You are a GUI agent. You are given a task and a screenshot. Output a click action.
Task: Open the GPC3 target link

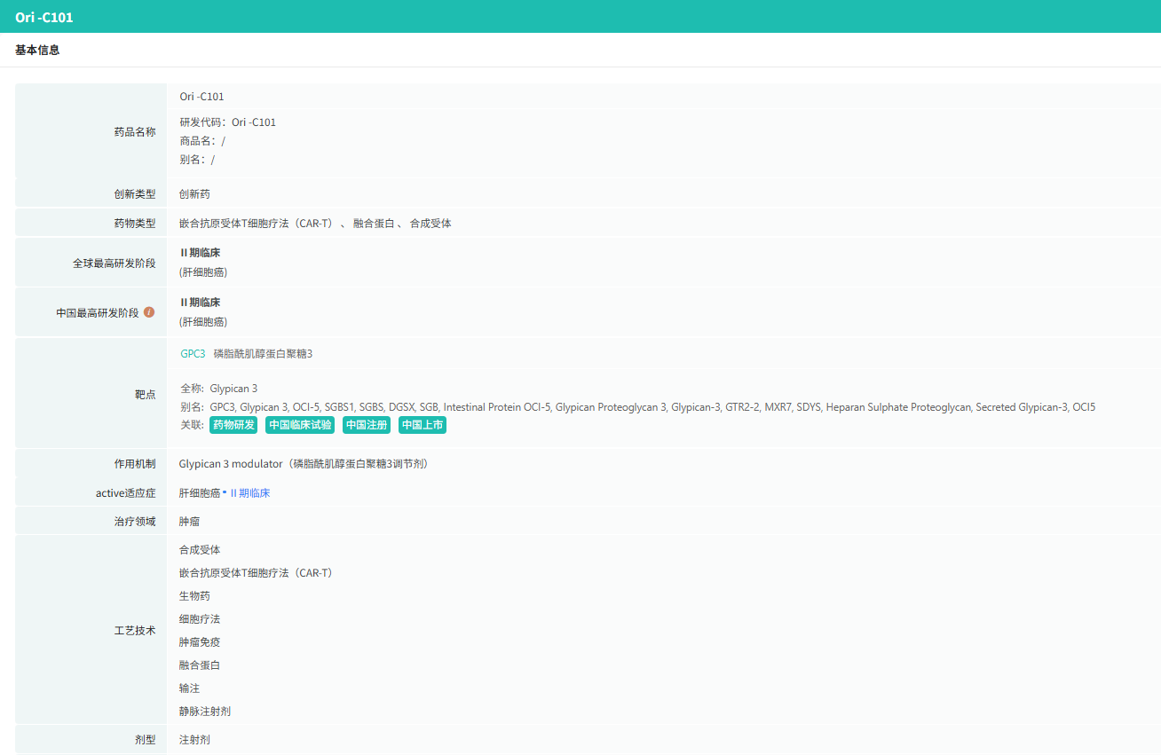coord(193,354)
